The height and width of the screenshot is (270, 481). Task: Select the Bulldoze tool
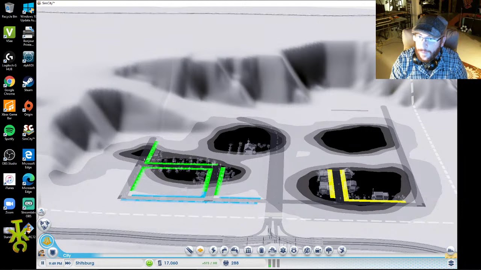[x=450, y=250]
